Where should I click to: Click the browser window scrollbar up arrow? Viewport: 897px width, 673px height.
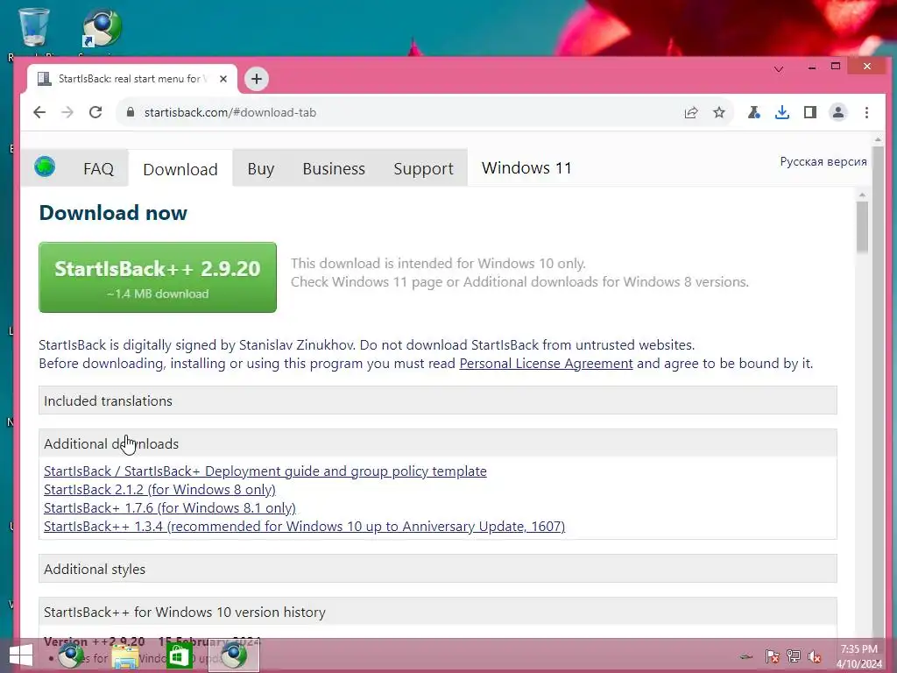pos(878,139)
